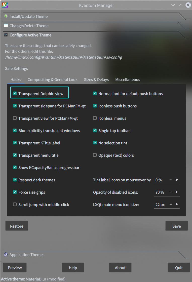Expand the Application Themes section
The height and width of the screenshot is (282, 192).
27,255
